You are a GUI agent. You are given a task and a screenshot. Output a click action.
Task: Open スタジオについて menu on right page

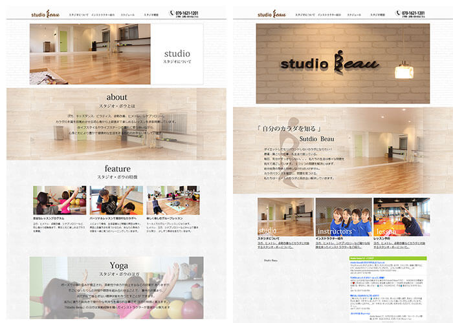[x=305, y=15]
